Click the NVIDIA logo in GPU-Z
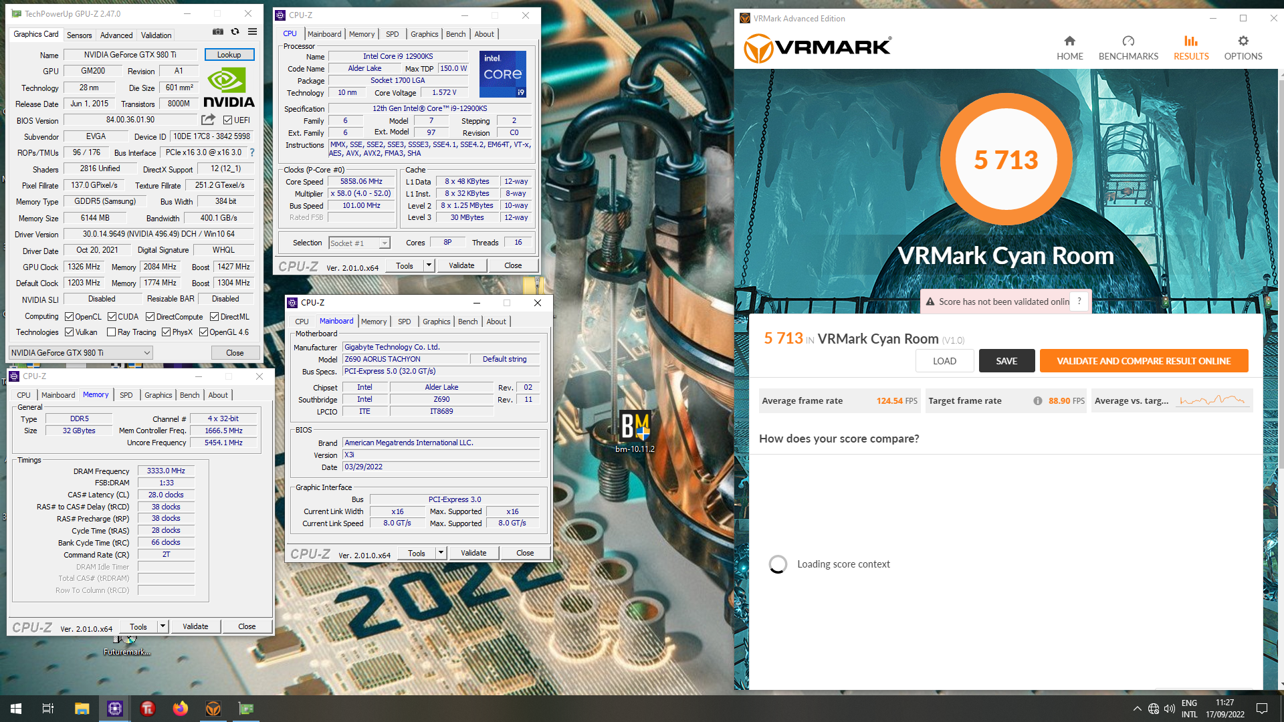 pos(229,88)
